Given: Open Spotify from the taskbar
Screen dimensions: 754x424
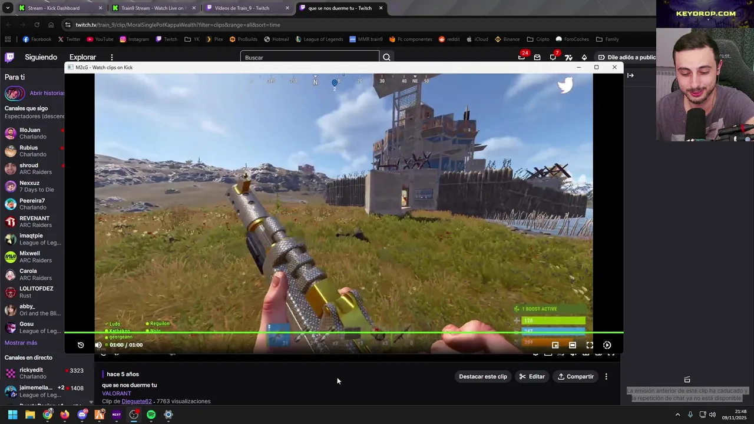Looking at the screenshot, I should [x=151, y=415].
